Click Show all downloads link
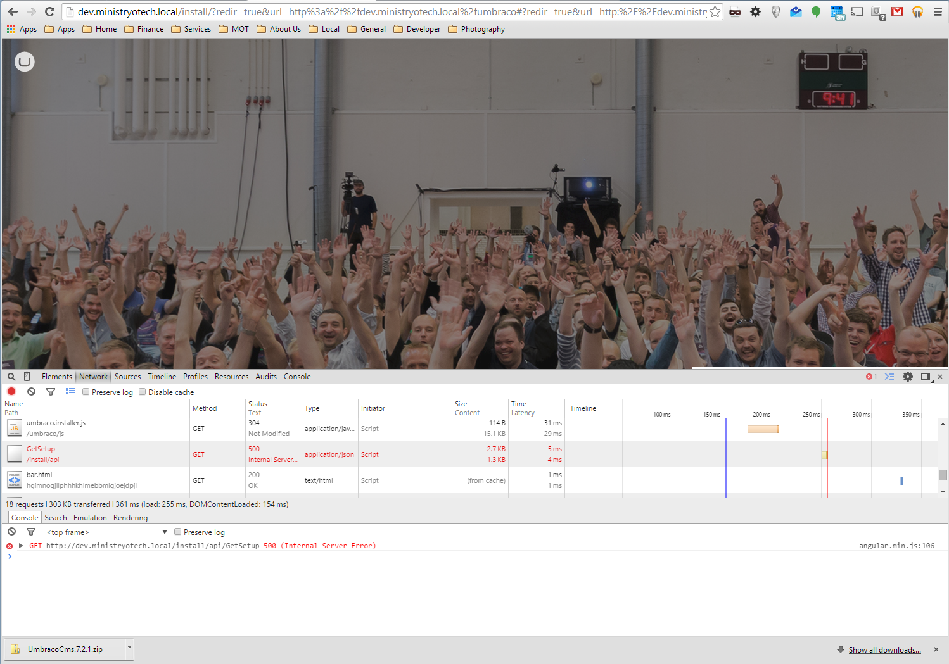The image size is (949, 664). 884,650
